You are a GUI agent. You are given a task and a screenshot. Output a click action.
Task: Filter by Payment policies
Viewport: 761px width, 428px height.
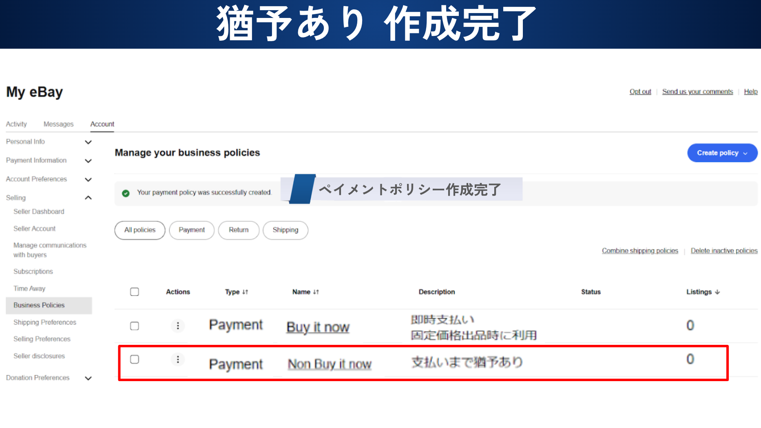click(x=192, y=230)
